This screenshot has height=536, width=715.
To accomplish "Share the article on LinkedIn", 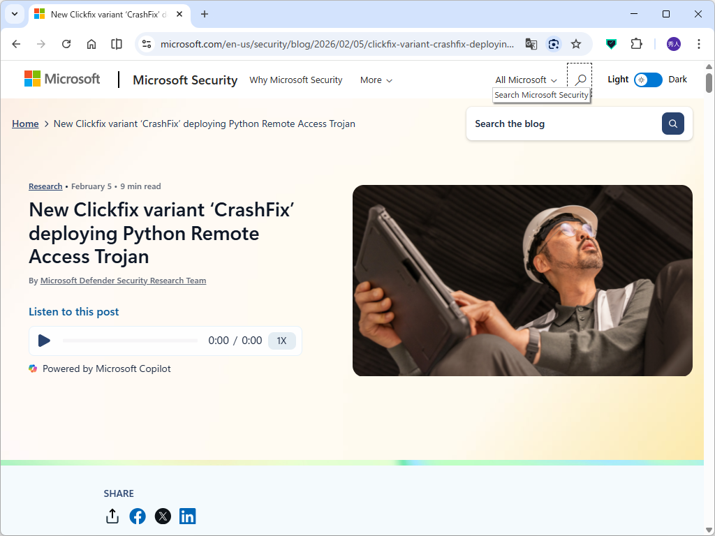I will coord(187,516).
